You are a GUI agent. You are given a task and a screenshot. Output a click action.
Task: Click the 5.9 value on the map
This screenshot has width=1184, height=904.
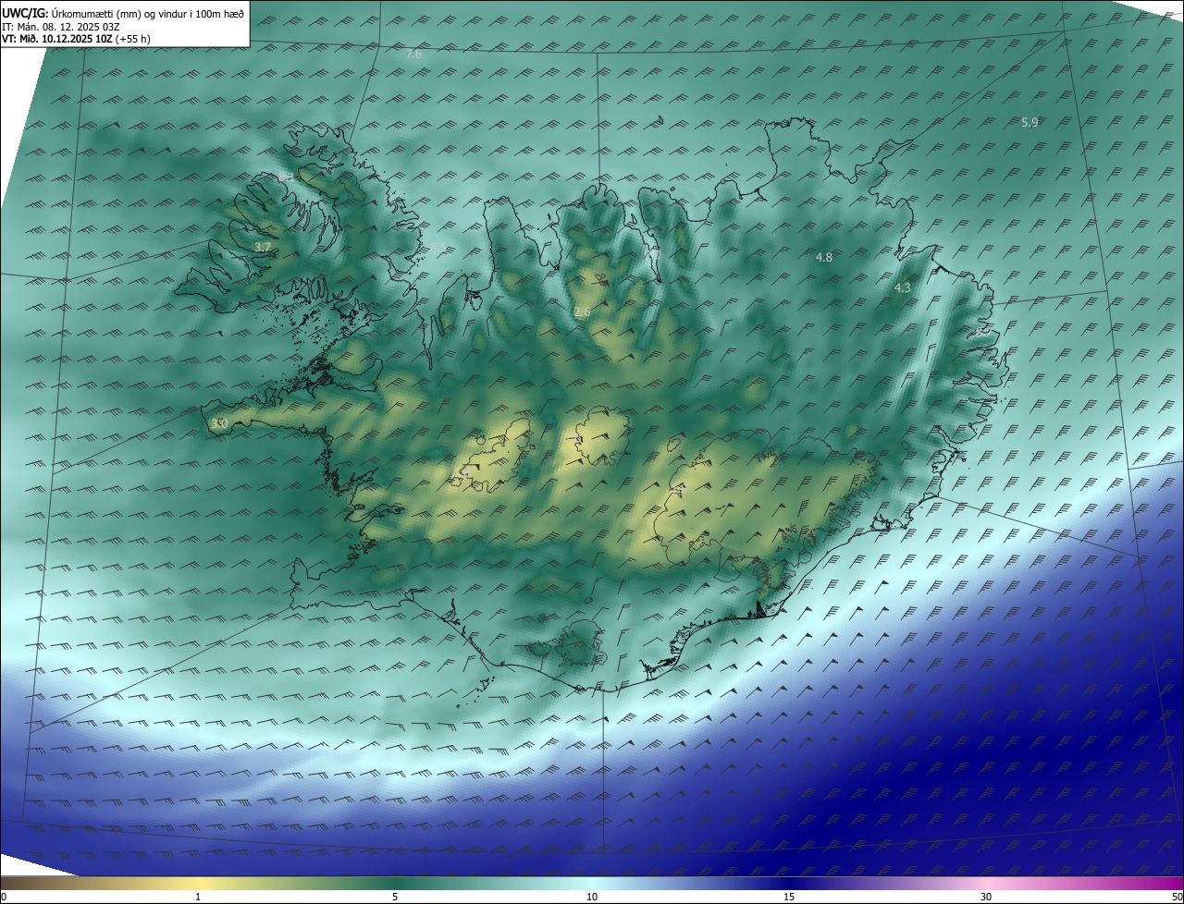pyautogui.click(x=1030, y=122)
